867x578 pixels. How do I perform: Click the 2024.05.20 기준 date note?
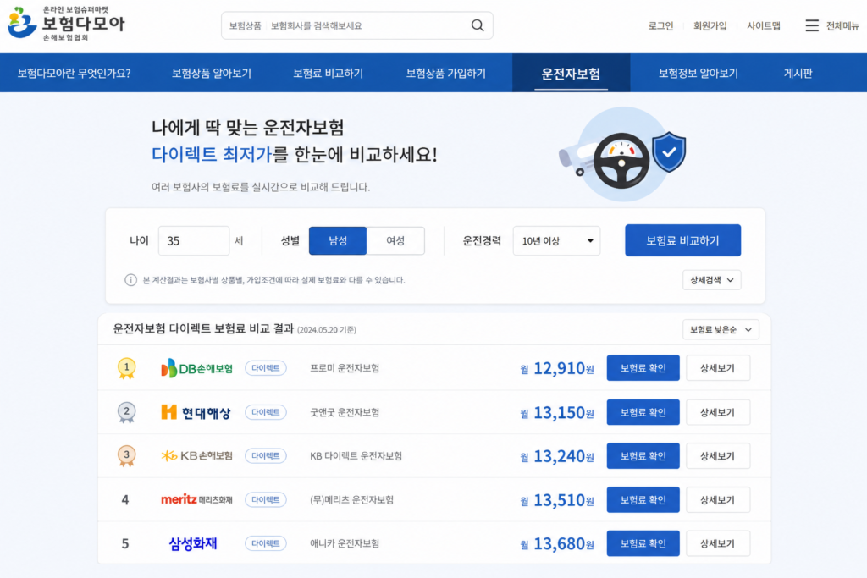[x=327, y=330]
